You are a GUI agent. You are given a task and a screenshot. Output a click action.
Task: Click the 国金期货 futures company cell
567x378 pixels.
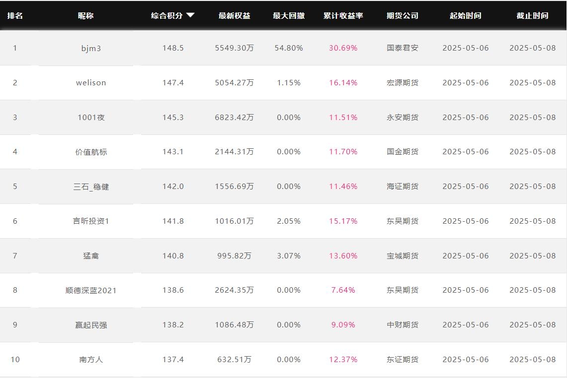click(x=403, y=152)
